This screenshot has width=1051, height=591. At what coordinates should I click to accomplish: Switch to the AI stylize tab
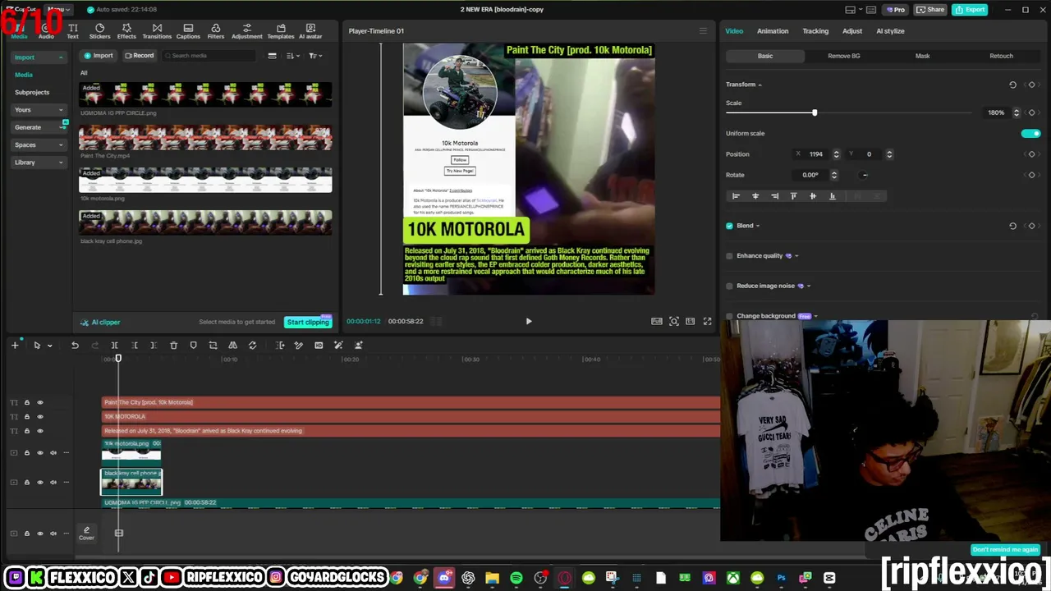tap(890, 31)
